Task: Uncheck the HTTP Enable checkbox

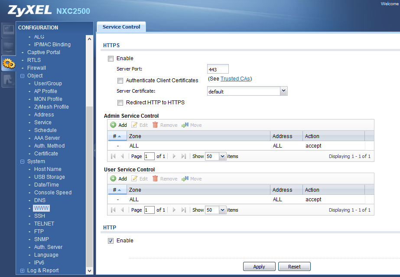Action: coord(111,241)
